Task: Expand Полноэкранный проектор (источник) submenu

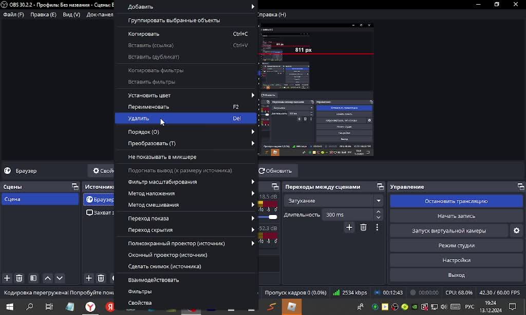Action: click(x=185, y=244)
